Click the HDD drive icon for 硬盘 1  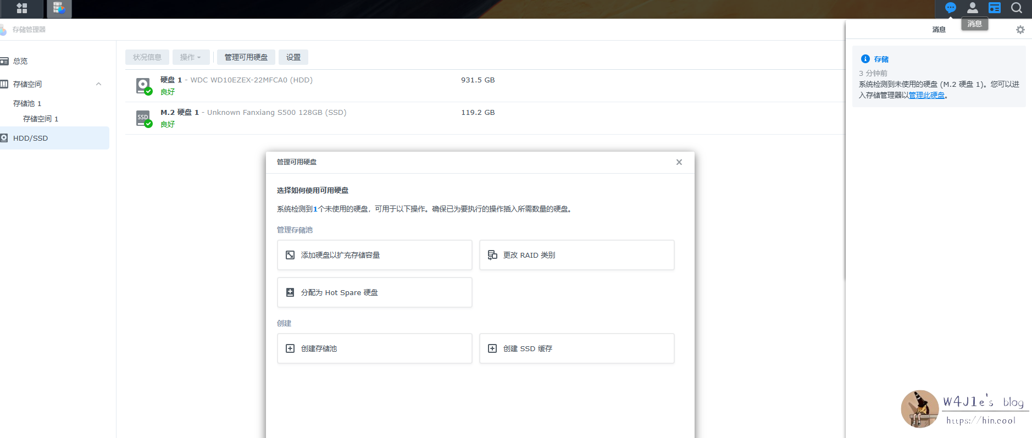click(143, 86)
